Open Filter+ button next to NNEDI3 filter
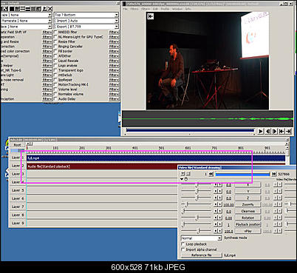 tap(114, 32)
